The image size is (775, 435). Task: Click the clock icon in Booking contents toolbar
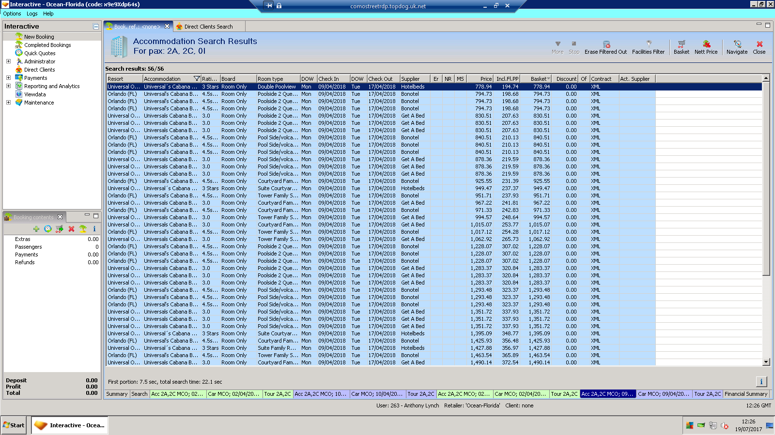pos(48,229)
